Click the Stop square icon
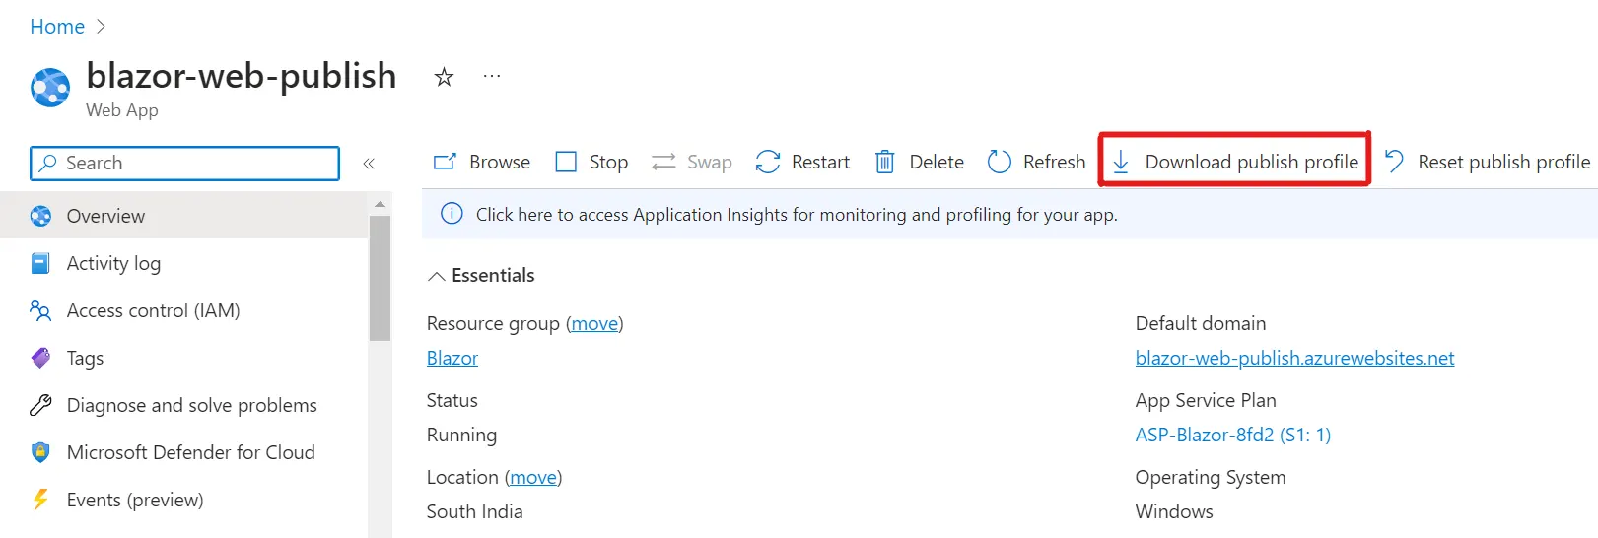Image resolution: width=1598 pixels, height=538 pixels. [566, 162]
